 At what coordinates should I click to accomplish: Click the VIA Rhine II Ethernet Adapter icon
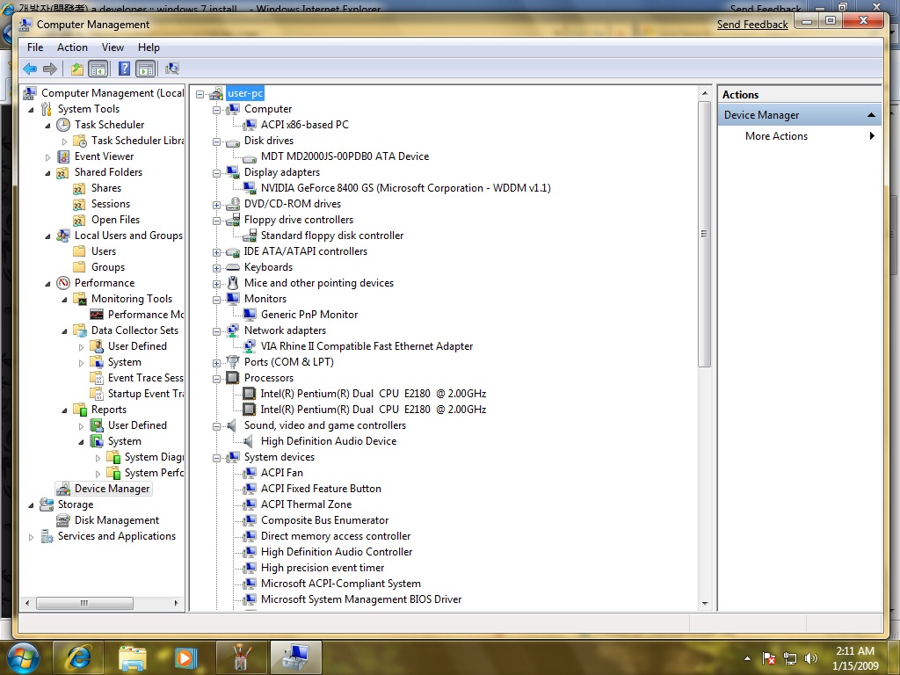[250, 346]
